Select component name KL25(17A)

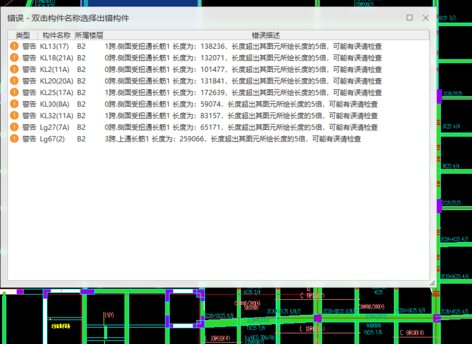57,93
